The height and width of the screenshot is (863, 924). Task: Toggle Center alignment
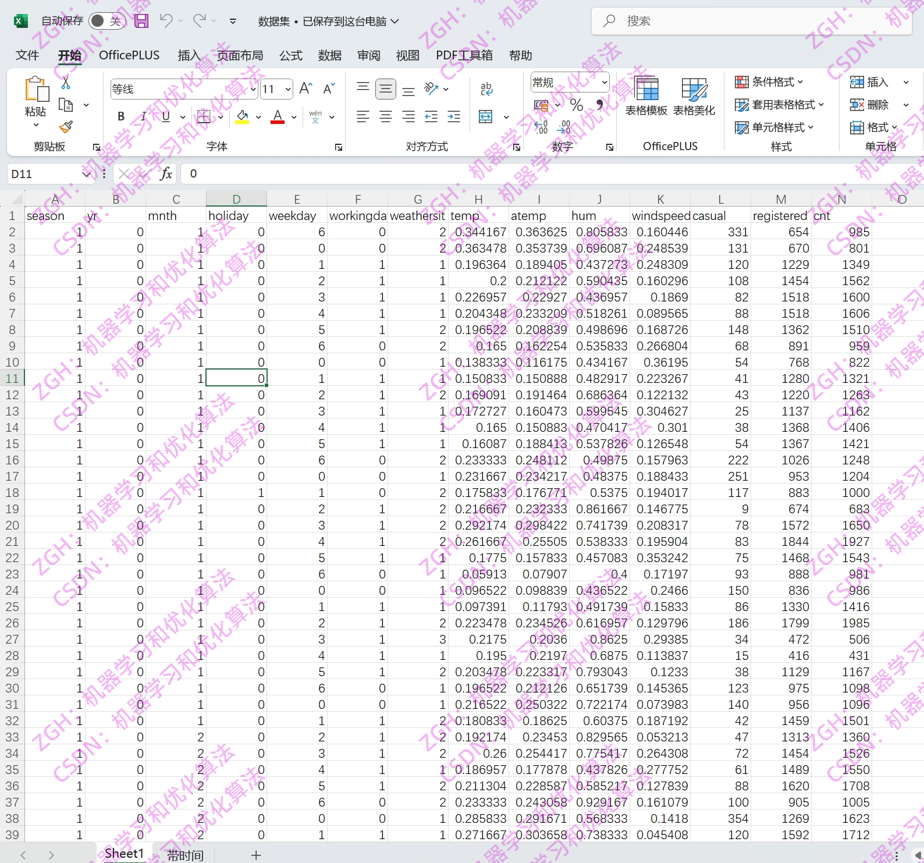[386, 117]
